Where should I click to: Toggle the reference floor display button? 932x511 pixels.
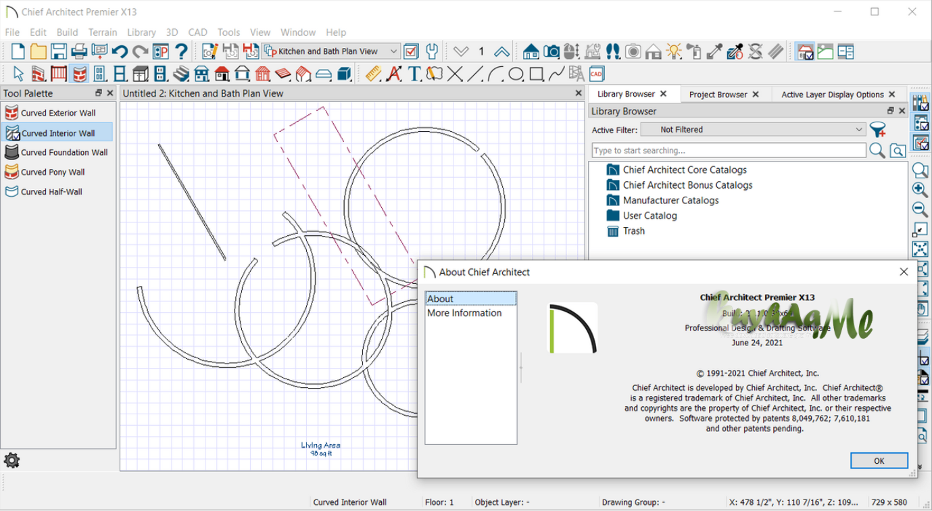804,51
